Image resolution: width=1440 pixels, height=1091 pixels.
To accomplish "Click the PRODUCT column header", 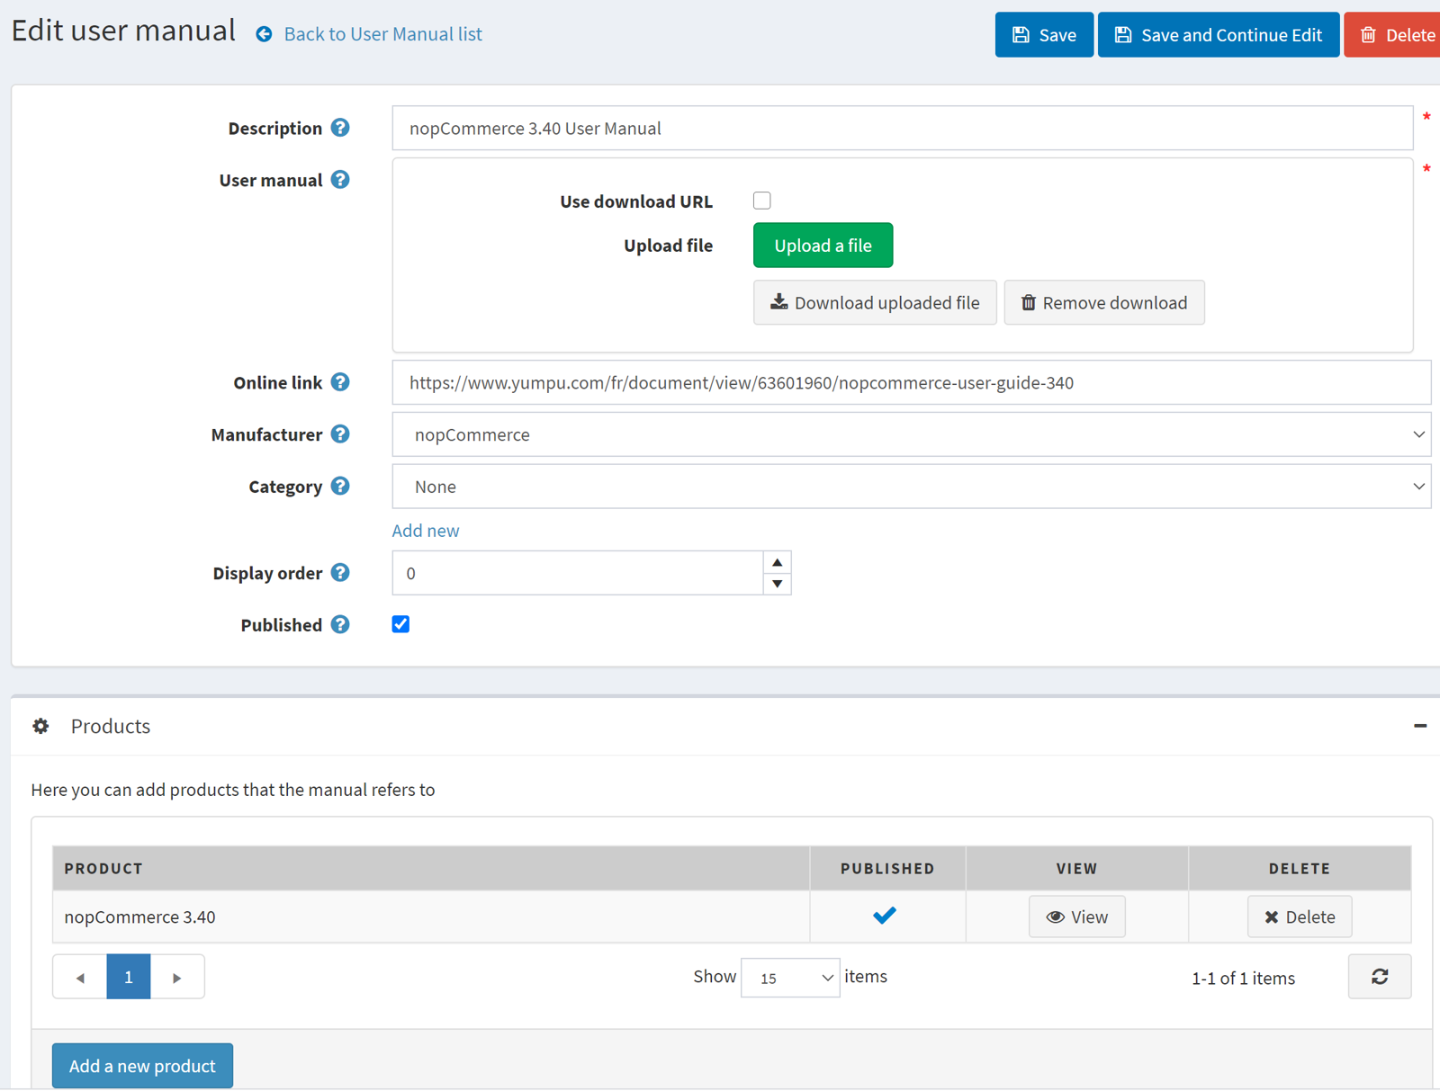I will tap(431, 868).
